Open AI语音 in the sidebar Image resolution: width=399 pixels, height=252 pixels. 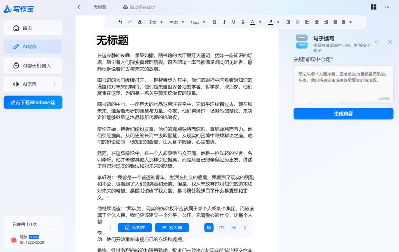point(32,84)
